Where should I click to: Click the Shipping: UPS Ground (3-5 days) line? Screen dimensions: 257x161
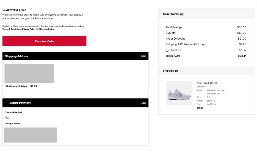pyautogui.click(x=206, y=44)
